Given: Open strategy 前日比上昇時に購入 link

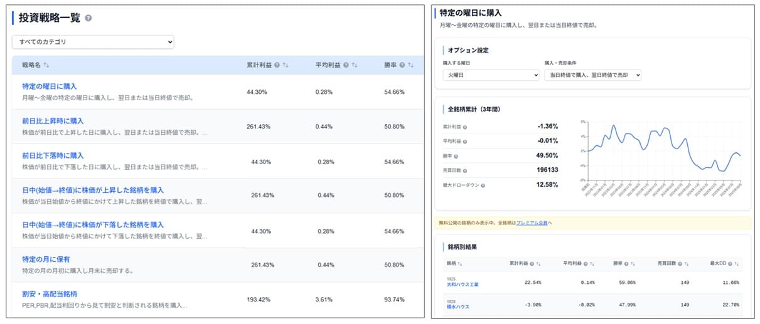Looking at the screenshot, I should coord(53,121).
